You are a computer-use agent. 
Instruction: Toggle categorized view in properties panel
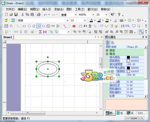[108, 42]
